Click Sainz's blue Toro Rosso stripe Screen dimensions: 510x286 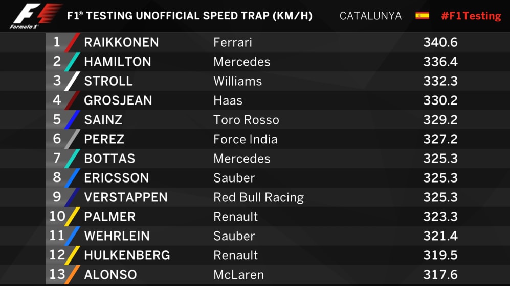coord(72,120)
